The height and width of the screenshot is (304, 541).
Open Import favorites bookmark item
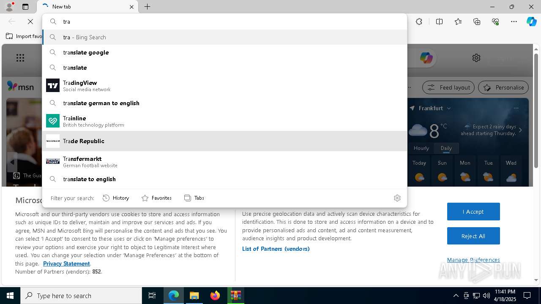pyautogui.click(x=24, y=36)
